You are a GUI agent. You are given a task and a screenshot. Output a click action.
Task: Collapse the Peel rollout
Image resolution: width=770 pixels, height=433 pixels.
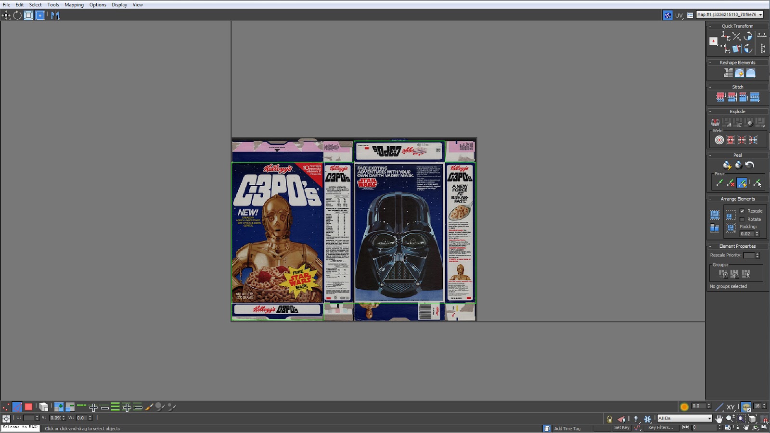click(710, 155)
